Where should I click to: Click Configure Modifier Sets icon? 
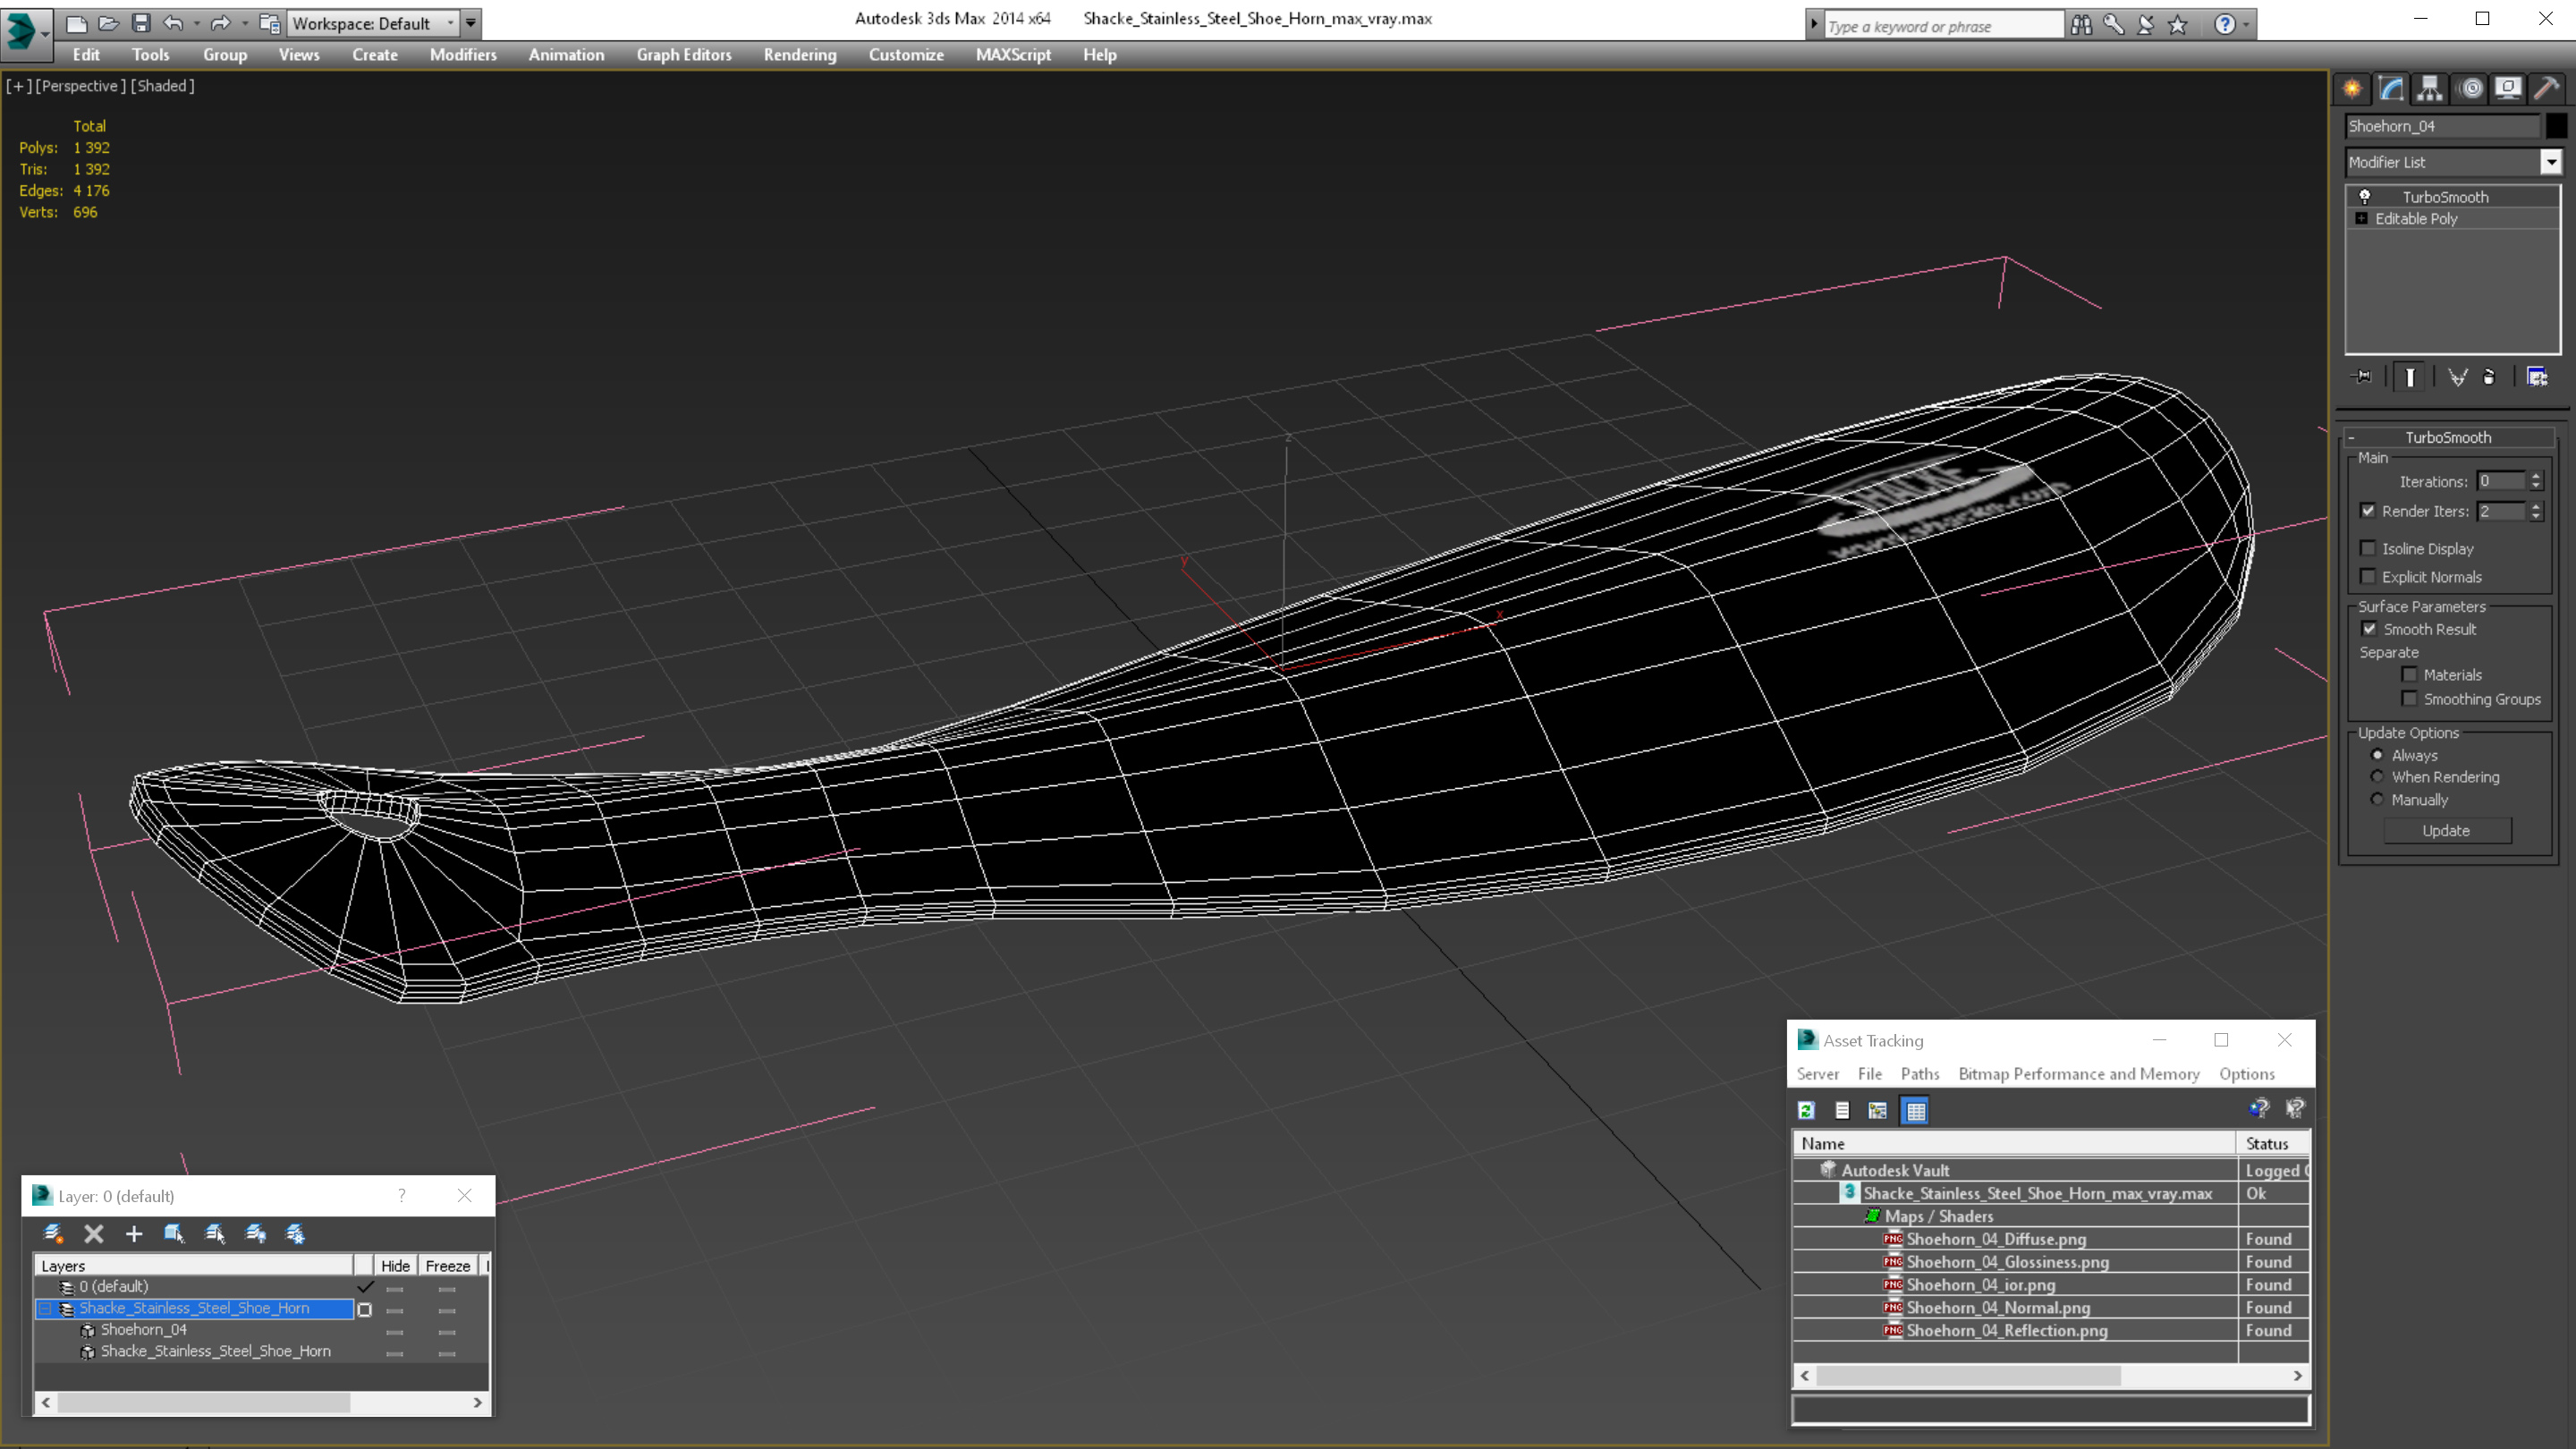(2537, 377)
